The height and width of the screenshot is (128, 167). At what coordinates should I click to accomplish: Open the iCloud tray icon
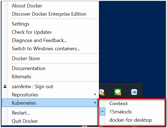tap(134, 92)
